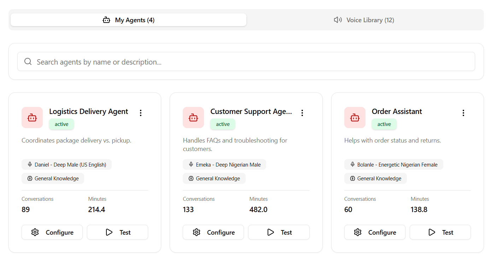Test the Logistics Delivery Agent
The width and height of the screenshot is (497, 259).
tap(117, 232)
